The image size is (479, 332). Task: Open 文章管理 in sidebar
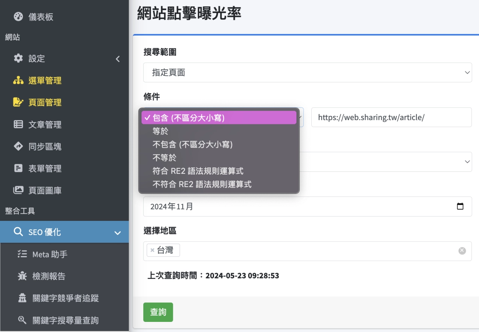tap(45, 124)
